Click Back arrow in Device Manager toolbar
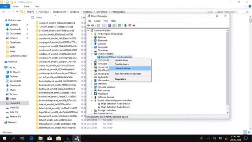This screenshot has height=142, width=252. click(x=88, y=25)
